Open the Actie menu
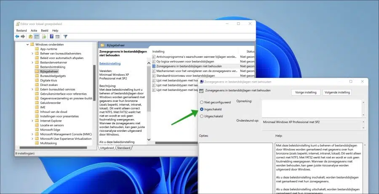The image size is (379, 194). pos(34,30)
